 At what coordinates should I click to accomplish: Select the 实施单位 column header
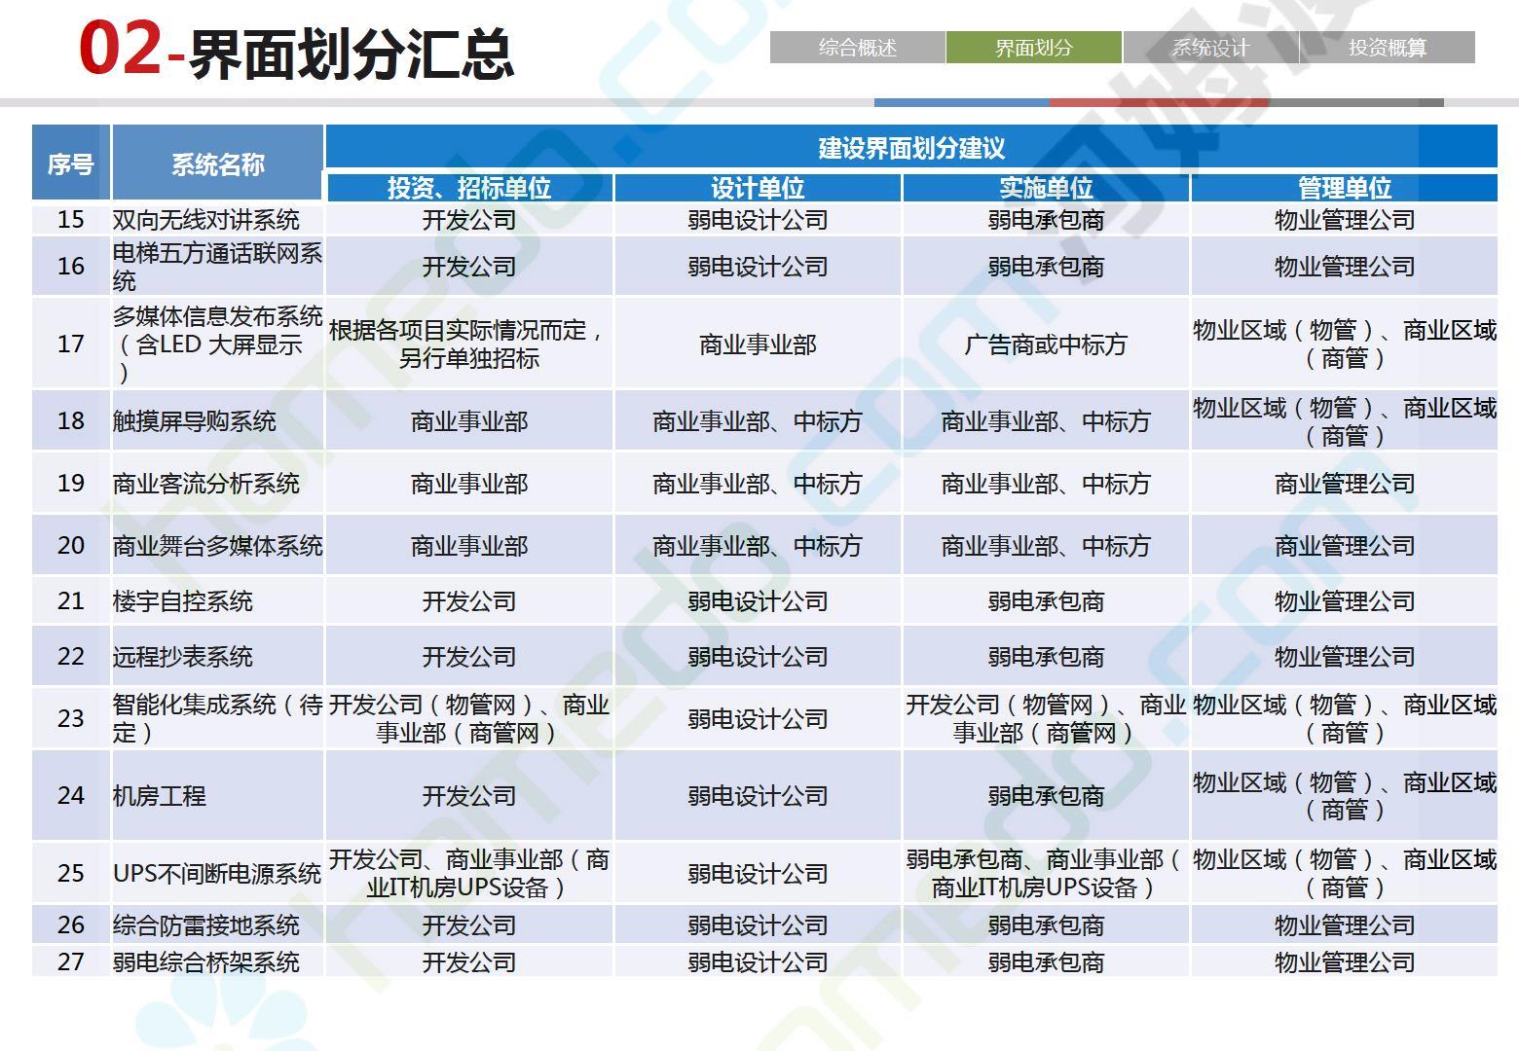click(1046, 188)
